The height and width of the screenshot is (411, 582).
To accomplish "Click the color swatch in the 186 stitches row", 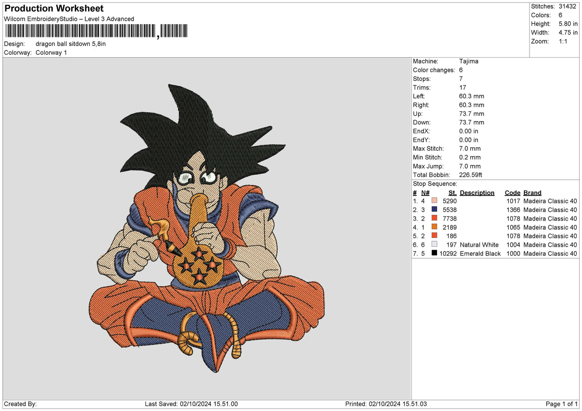I will point(434,236).
